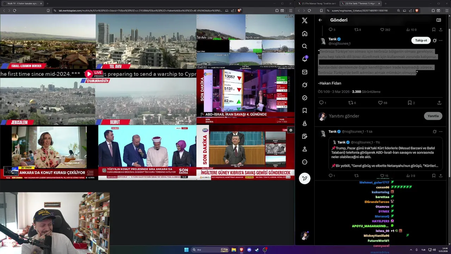The height and width of the screenshot is (254, 451).
Task: Select the Tel Aviv live camera tile
Action: [x=146, y=42]
